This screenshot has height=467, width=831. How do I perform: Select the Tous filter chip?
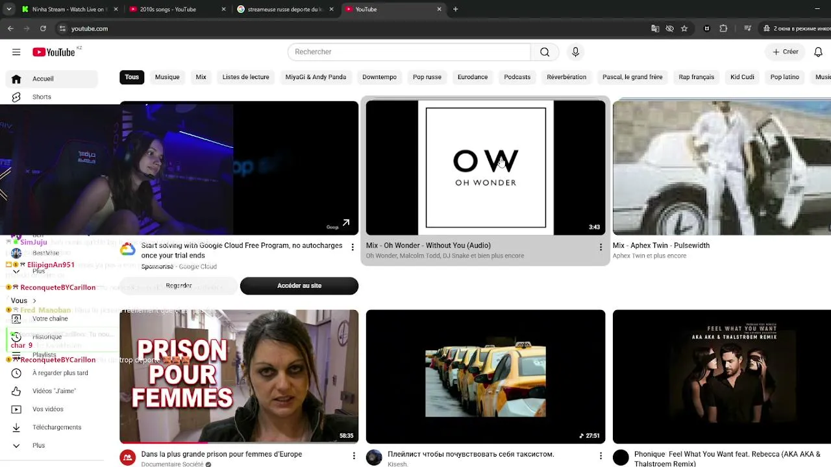[x=132, y=77]
